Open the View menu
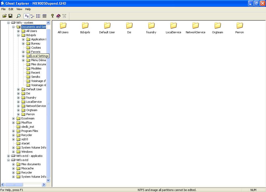The image size is (266, 192). [19, 9]
